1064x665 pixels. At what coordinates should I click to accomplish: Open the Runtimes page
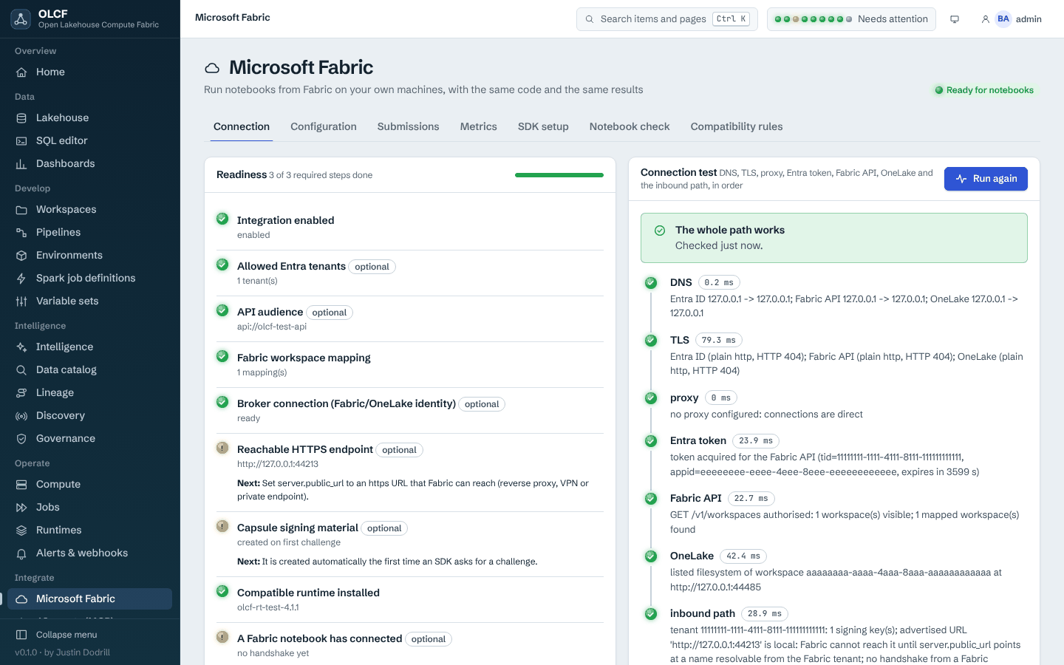click(89, 531)
